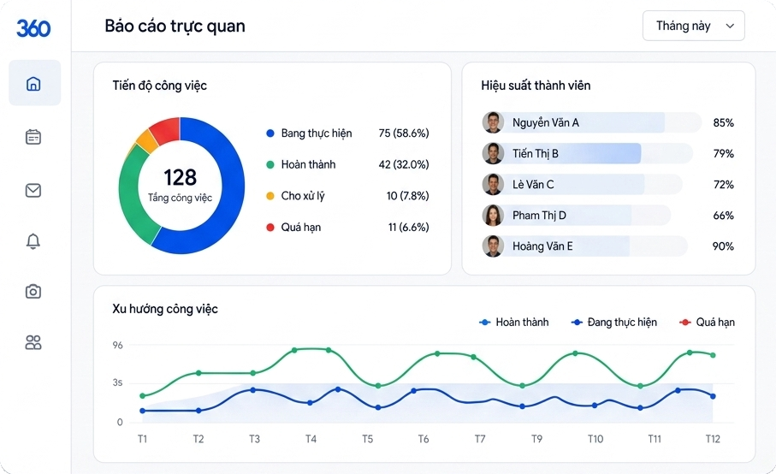This screenshot has height=474, width=776.
Task: Click the T10 axis label
Action: pyautogui.click(x=595, y=439)
